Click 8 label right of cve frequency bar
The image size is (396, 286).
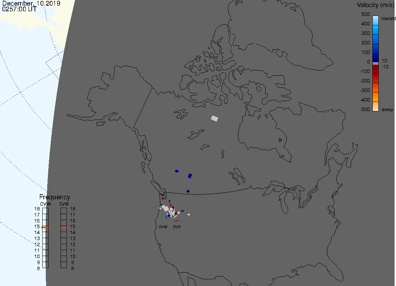pos(73,269)
